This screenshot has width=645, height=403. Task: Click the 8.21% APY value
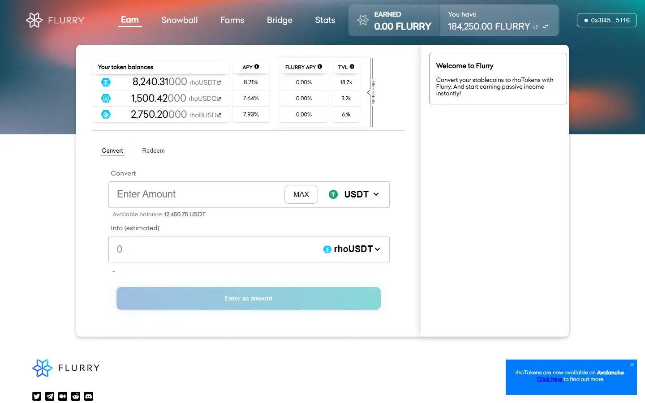point(251,82)
